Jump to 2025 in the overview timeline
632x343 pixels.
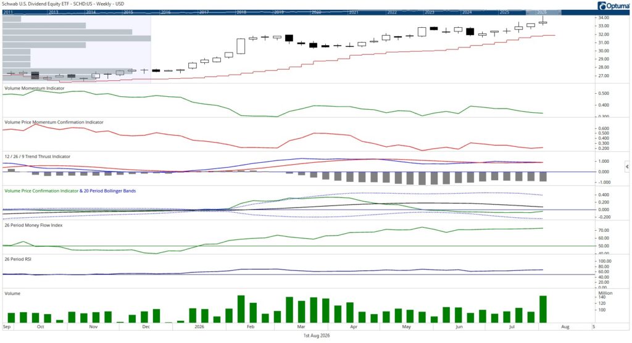click(x=504, y=12)
